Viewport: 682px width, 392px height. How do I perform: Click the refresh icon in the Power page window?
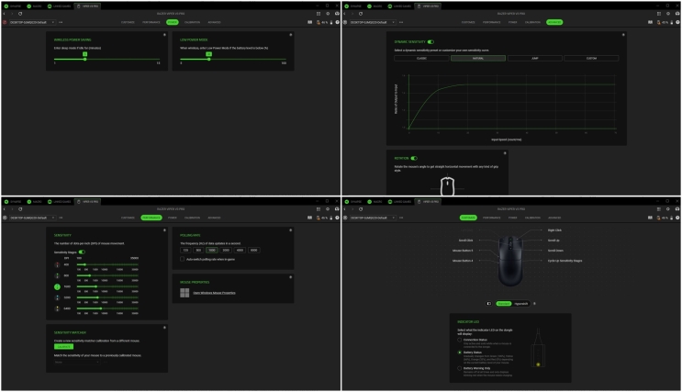[20, 14]
